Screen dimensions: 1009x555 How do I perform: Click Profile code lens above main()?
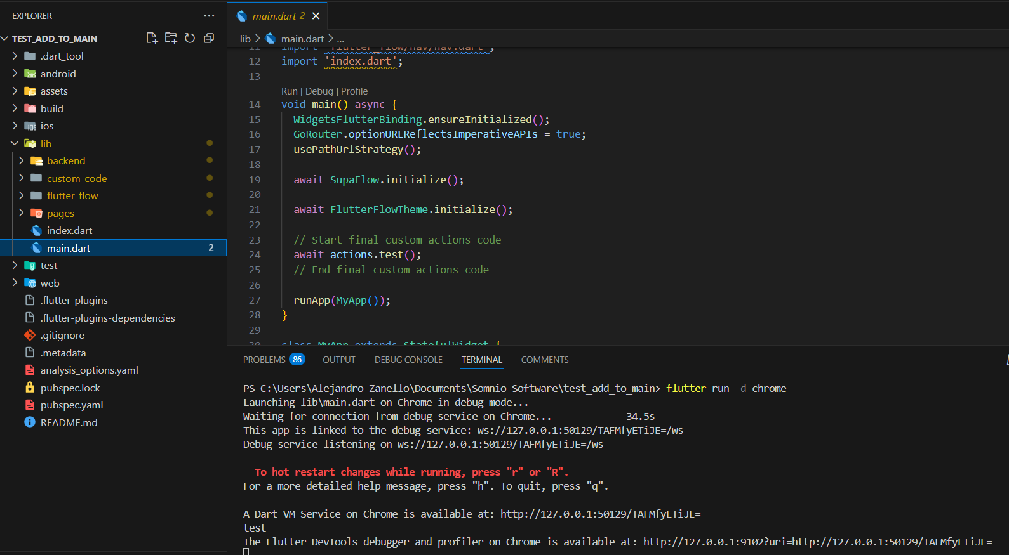(x=354, y=91)
